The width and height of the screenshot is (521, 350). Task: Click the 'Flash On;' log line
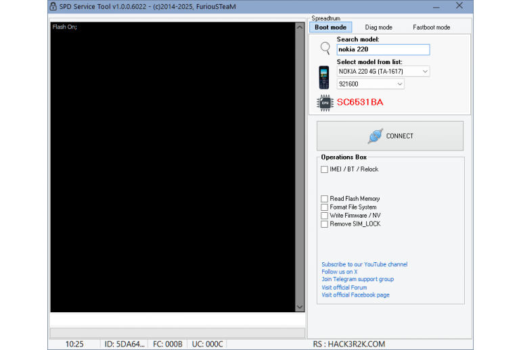tap(64, 27)
